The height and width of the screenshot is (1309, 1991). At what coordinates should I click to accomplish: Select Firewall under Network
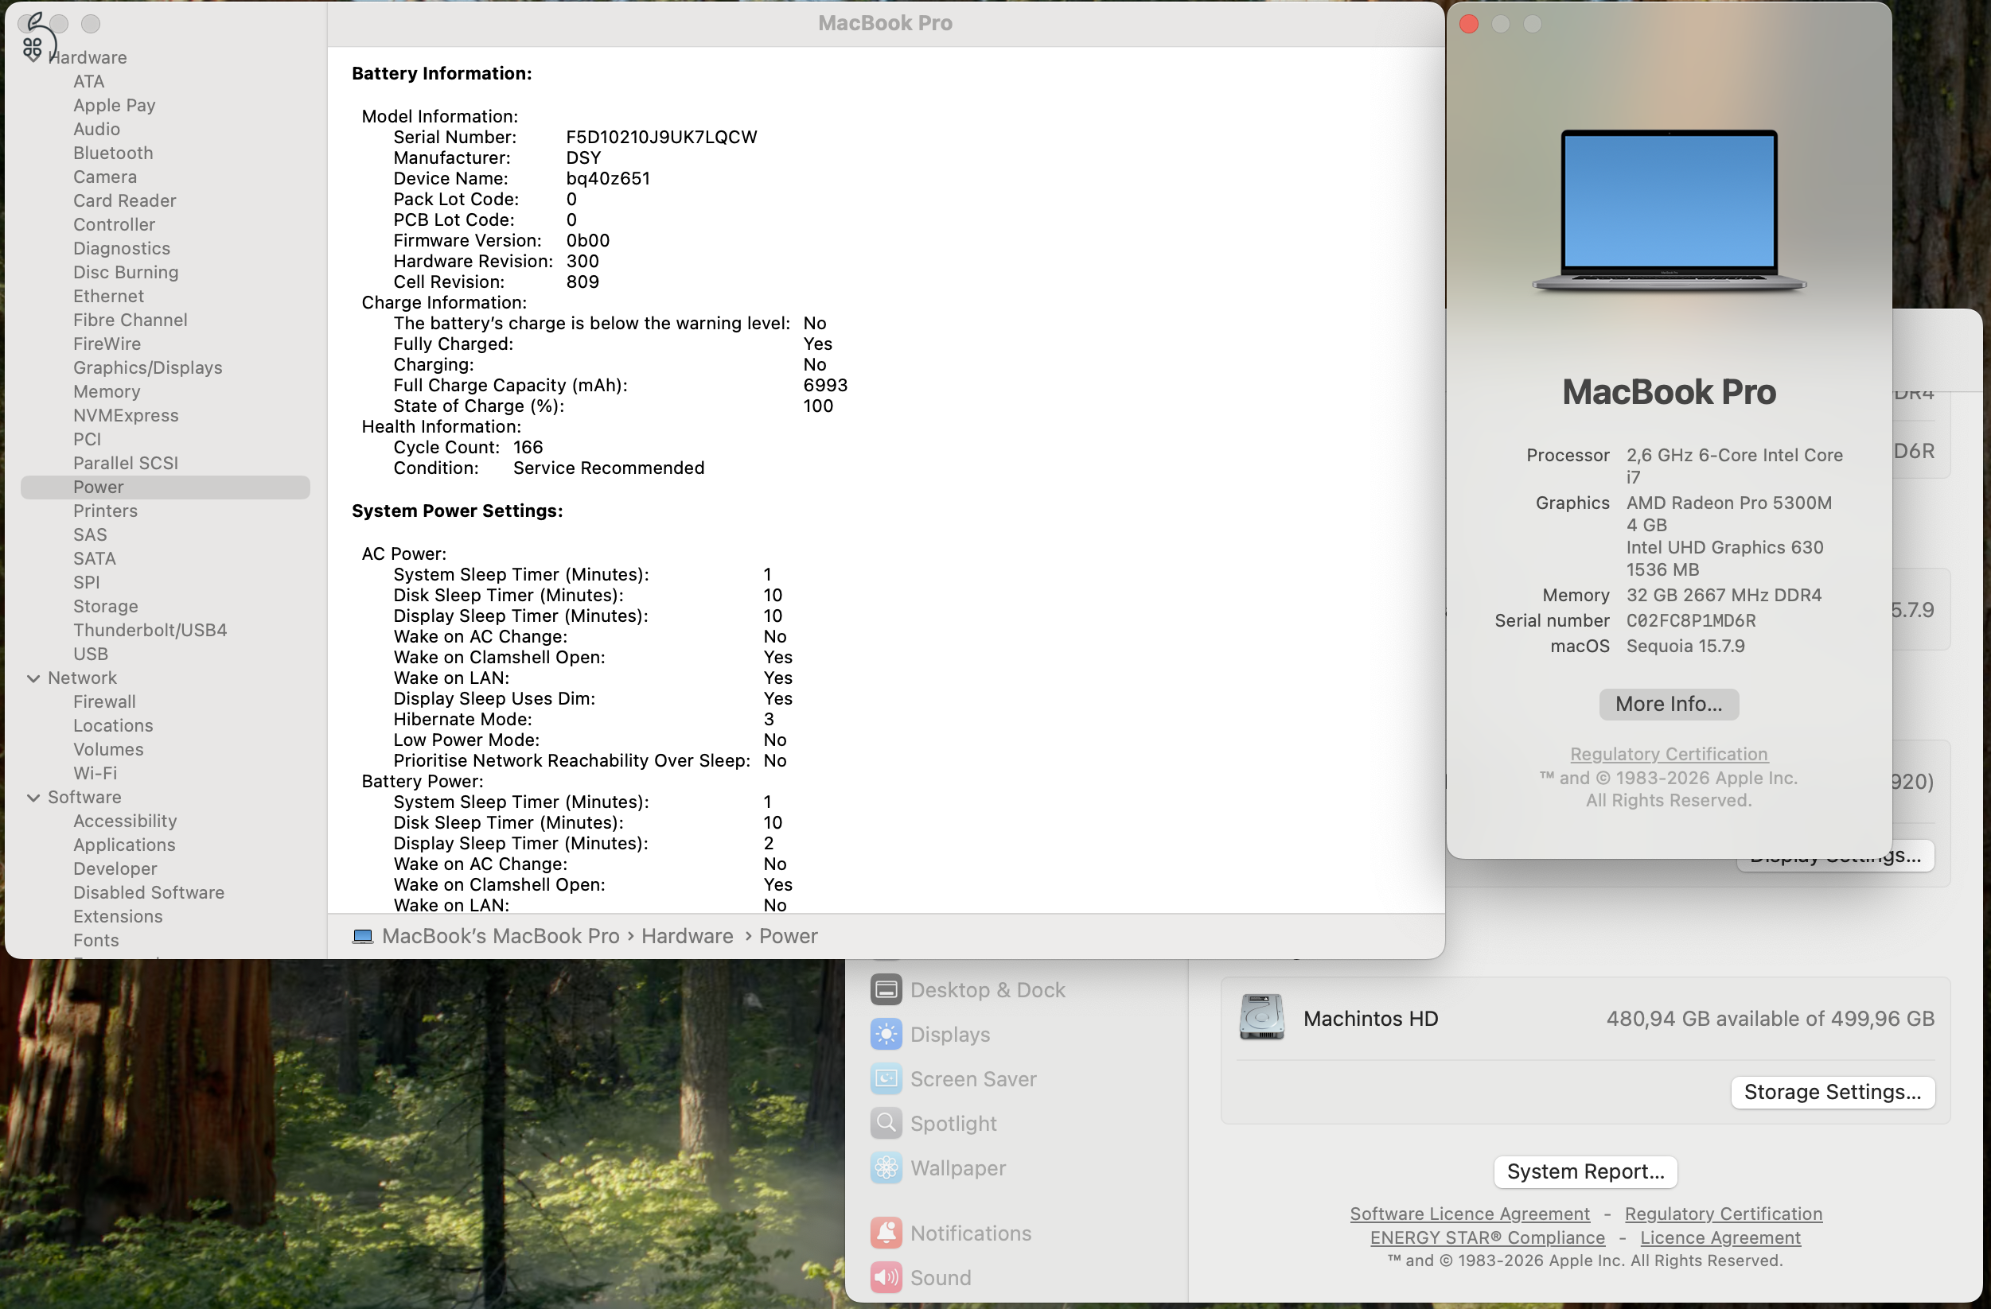(104, 701)
